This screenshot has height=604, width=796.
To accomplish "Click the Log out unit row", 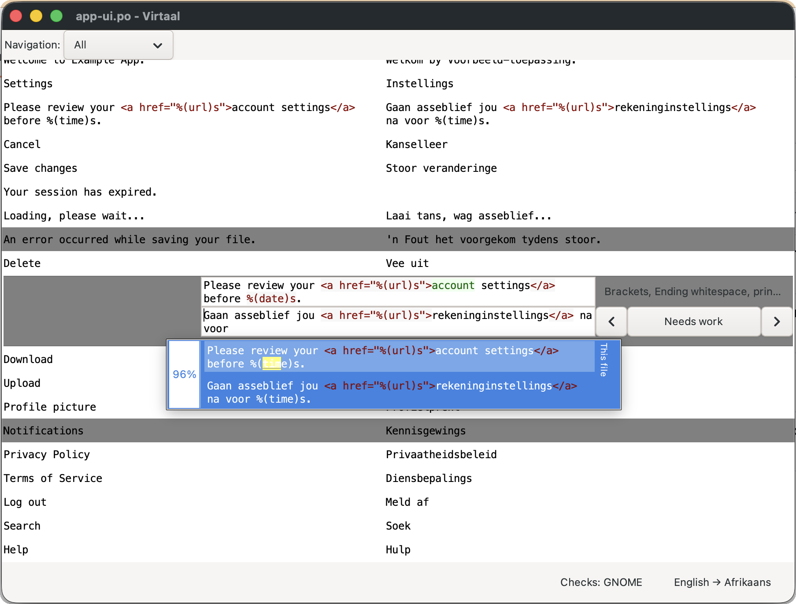I will coord(398,502).
